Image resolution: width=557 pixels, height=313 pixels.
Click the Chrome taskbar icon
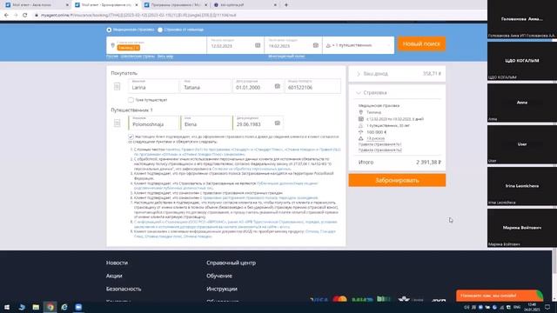(50, 307)
